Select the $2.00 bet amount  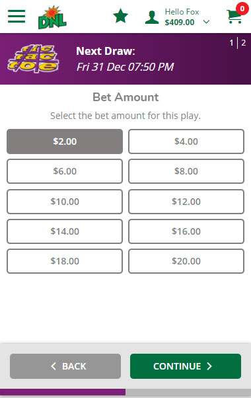(x=65, y=141)
